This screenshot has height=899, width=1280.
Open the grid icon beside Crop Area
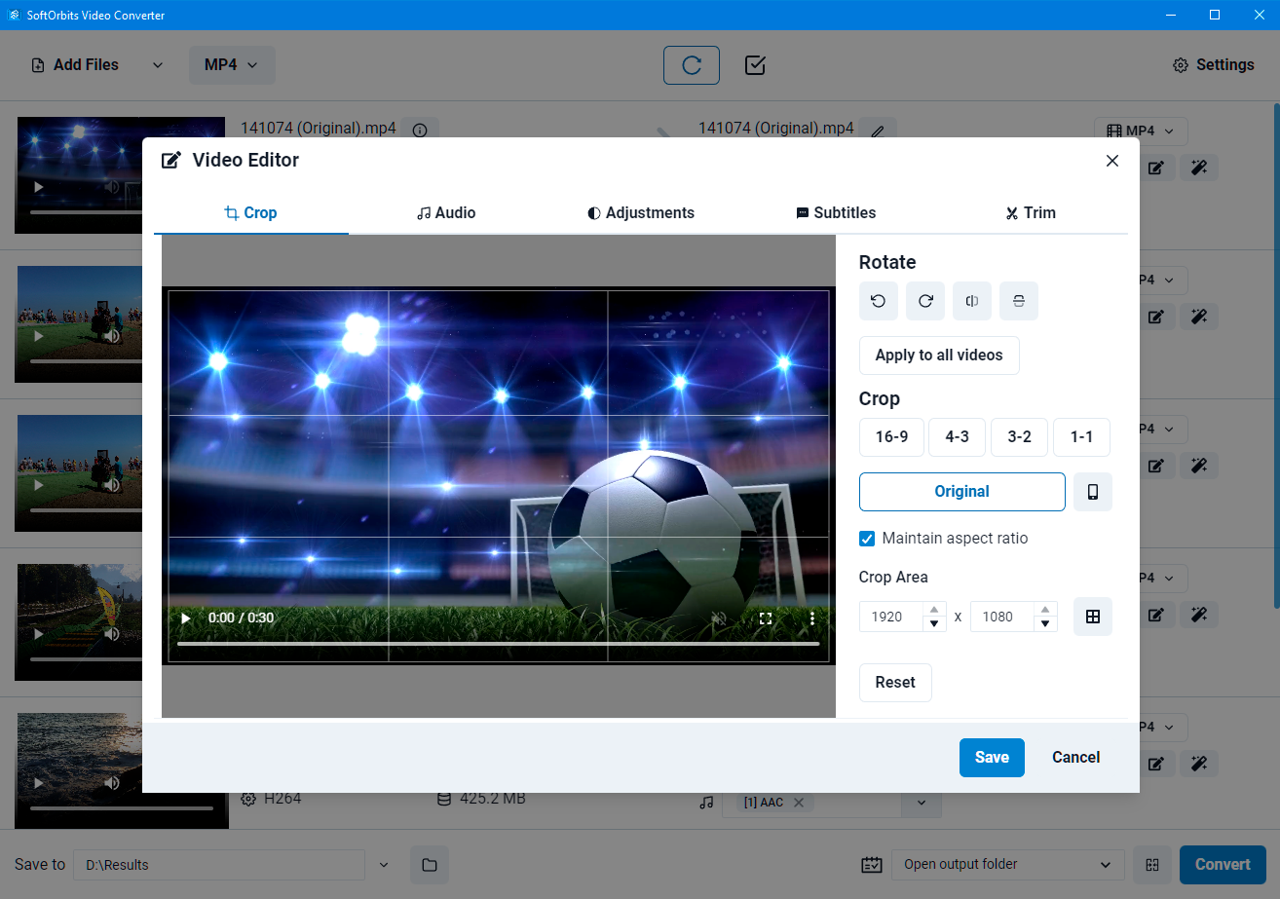(x=1092, y=617)
